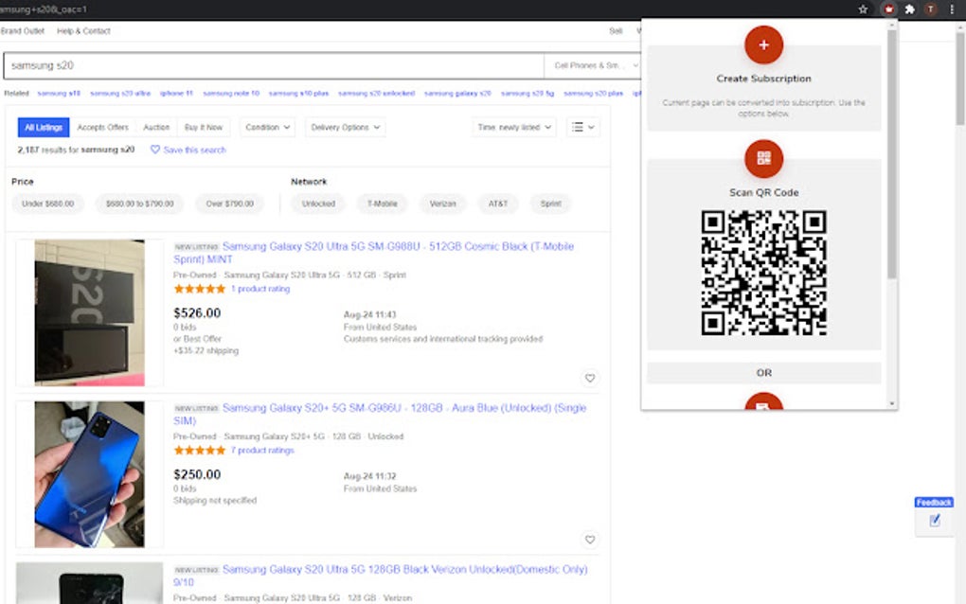Click the S20 box product thumbnail
The height and width of the screenshot is (604, 966).
click(x=89, y=312)
